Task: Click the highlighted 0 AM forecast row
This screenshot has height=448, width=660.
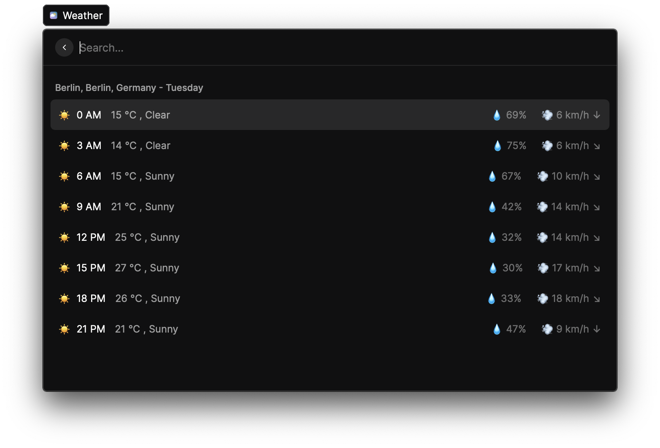Action: [268, 115]
